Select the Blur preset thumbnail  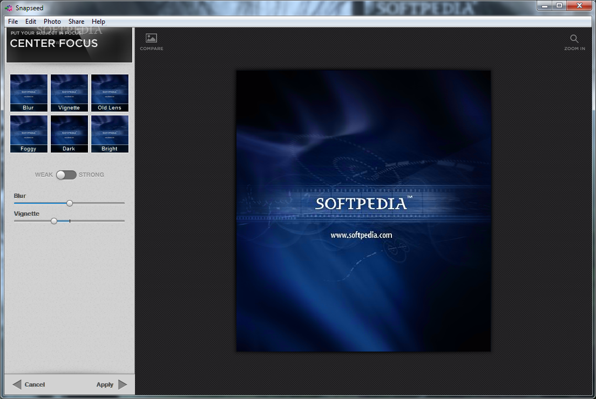click(x=29, y=93)
